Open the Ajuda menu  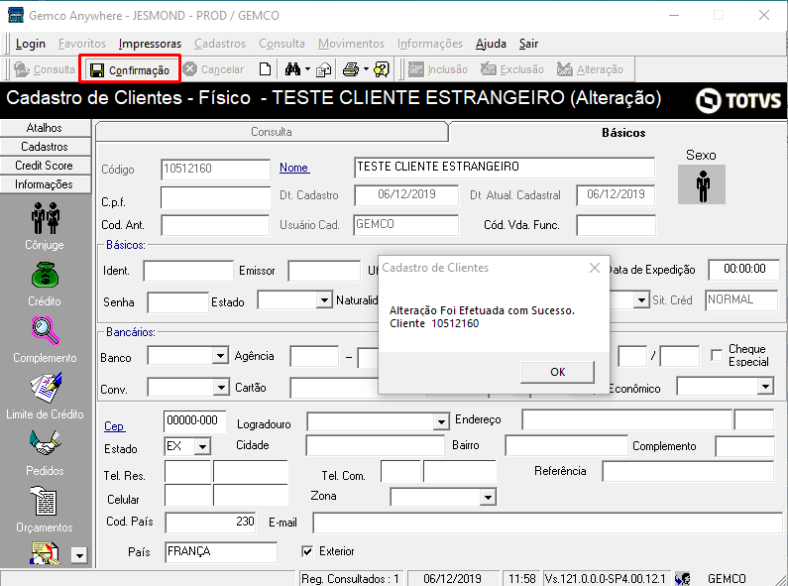[491, 44]
